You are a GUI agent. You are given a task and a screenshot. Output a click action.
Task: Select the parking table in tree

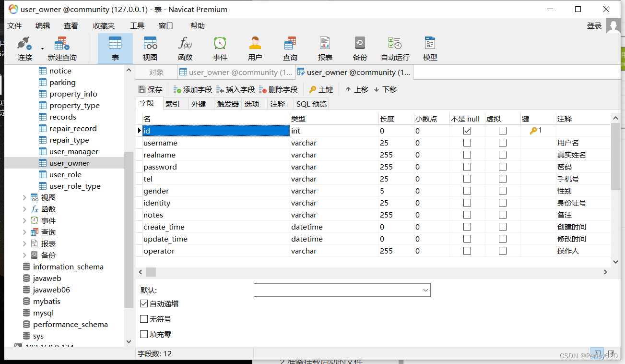coord(62,83)
